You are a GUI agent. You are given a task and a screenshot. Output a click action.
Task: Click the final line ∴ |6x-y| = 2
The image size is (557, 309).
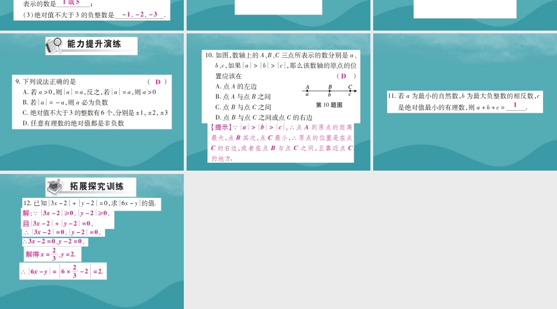click(62, 271)
